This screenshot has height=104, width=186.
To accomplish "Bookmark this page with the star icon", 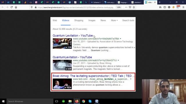I will [134, 7].
